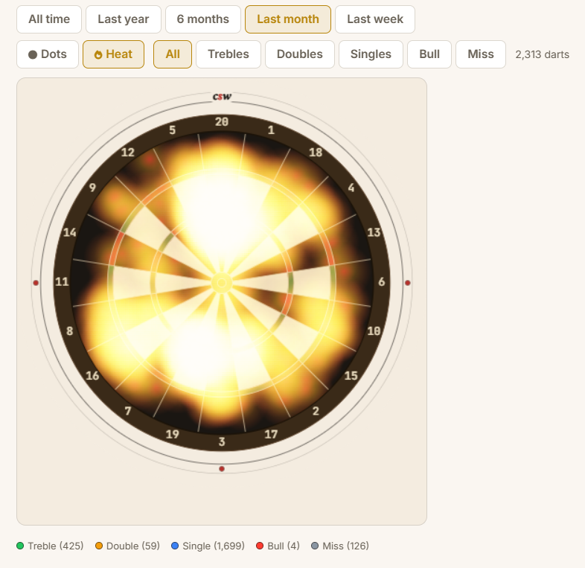Image resolution: width=585 pixels, height=568 pixels.
Task: Click the number 1 on the dartboard
Action: 271,130
